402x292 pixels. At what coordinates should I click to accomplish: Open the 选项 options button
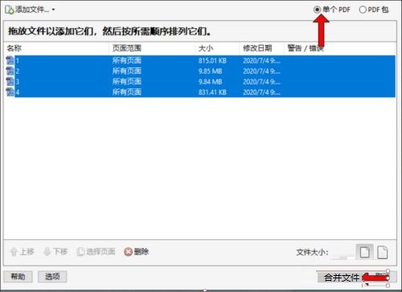pyautogui.click(x=52, y=276)
